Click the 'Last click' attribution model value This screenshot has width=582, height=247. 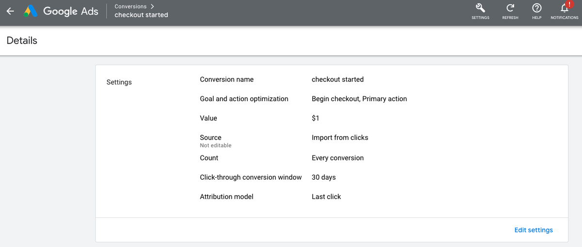tap(326, 197)
